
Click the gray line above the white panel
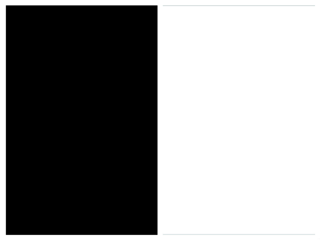click(x=239, y=5)
